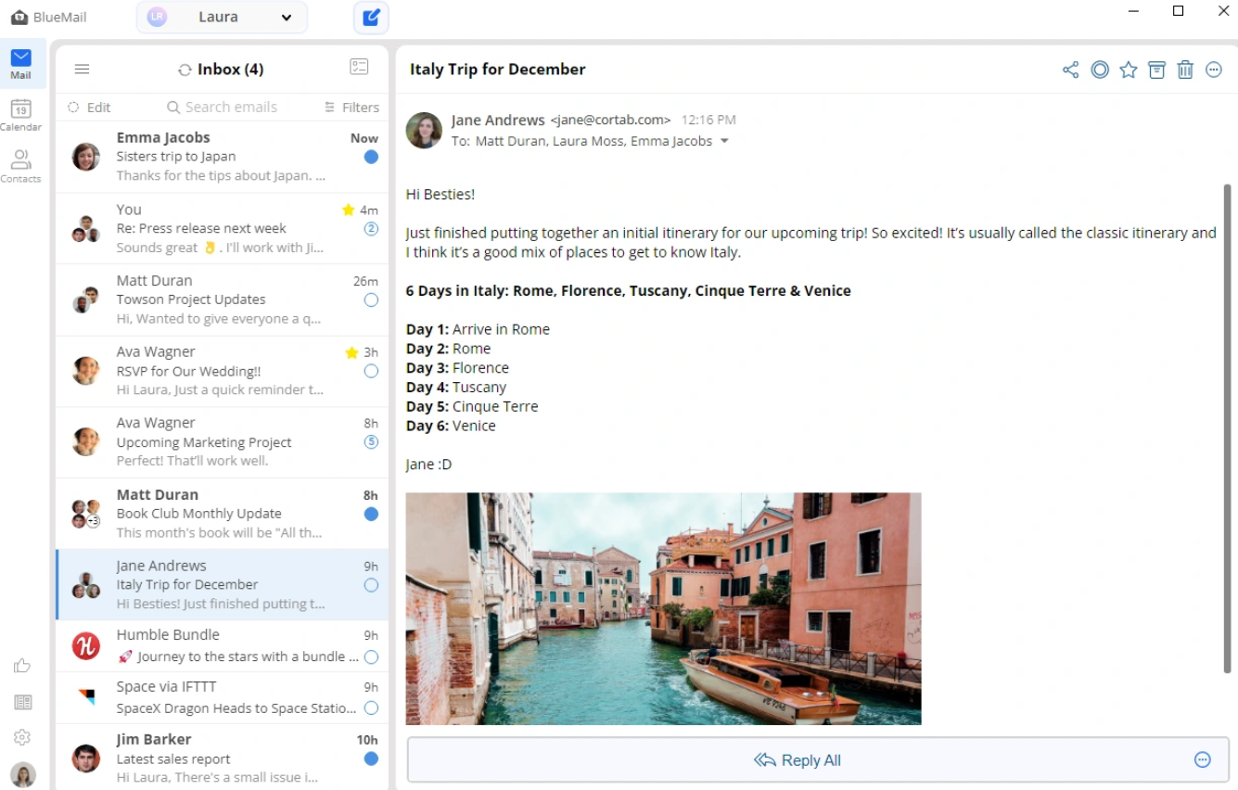Open the compose new email window

tap(371, 18)
